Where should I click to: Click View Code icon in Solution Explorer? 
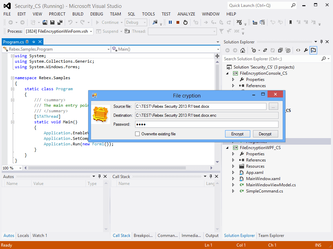pos(298,50)
